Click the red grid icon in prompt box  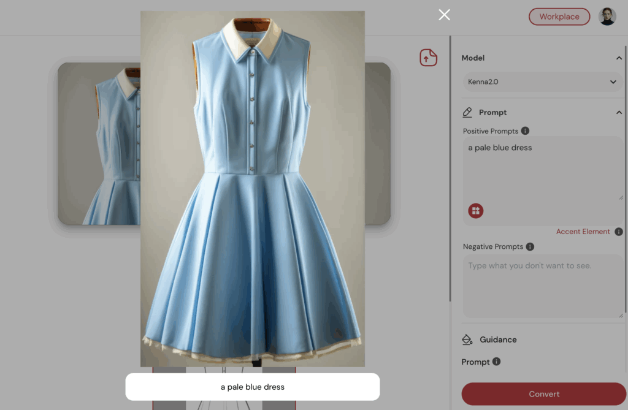(476, 211)
